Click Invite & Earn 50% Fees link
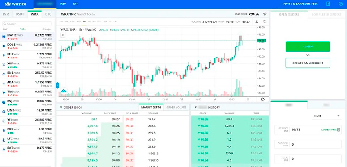This screenshot has height=167, width=347. point(300,4)
